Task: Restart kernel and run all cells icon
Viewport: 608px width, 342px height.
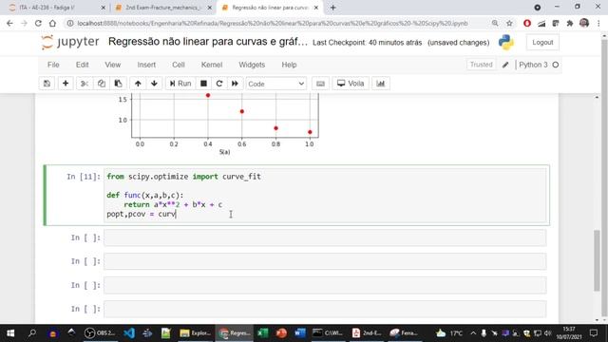Action: point(235,84)
